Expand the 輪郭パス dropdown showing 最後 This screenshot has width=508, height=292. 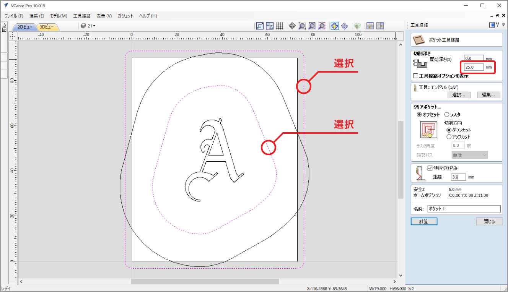[x=469, y=155]
